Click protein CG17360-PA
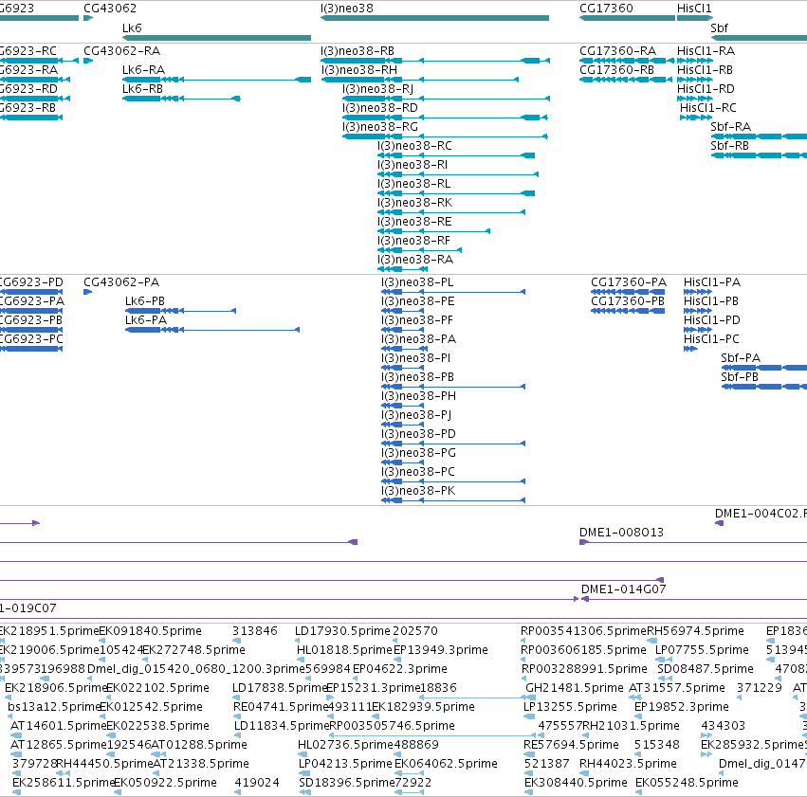The image size is (807, 797). [629, 282]
